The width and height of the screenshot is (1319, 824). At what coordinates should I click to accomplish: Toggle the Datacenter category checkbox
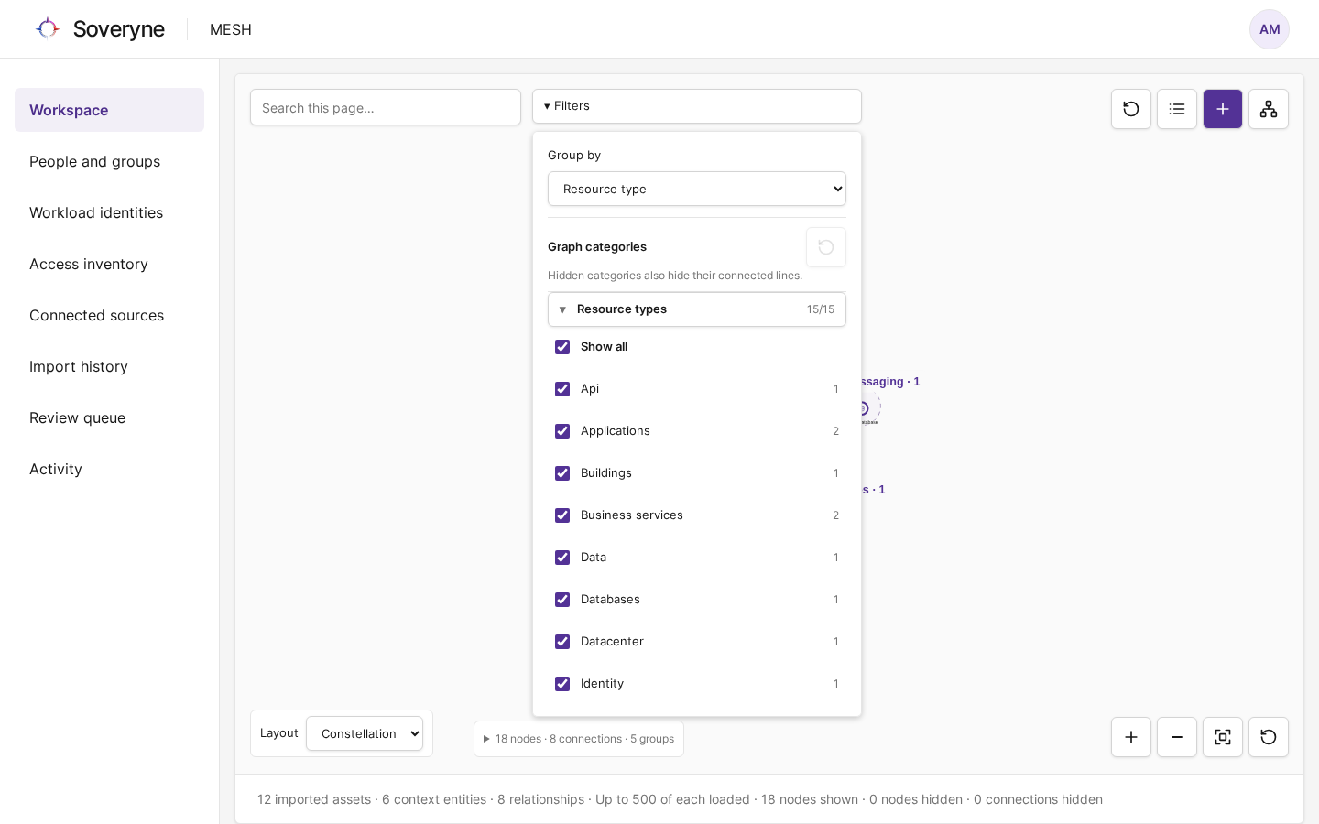562,642
